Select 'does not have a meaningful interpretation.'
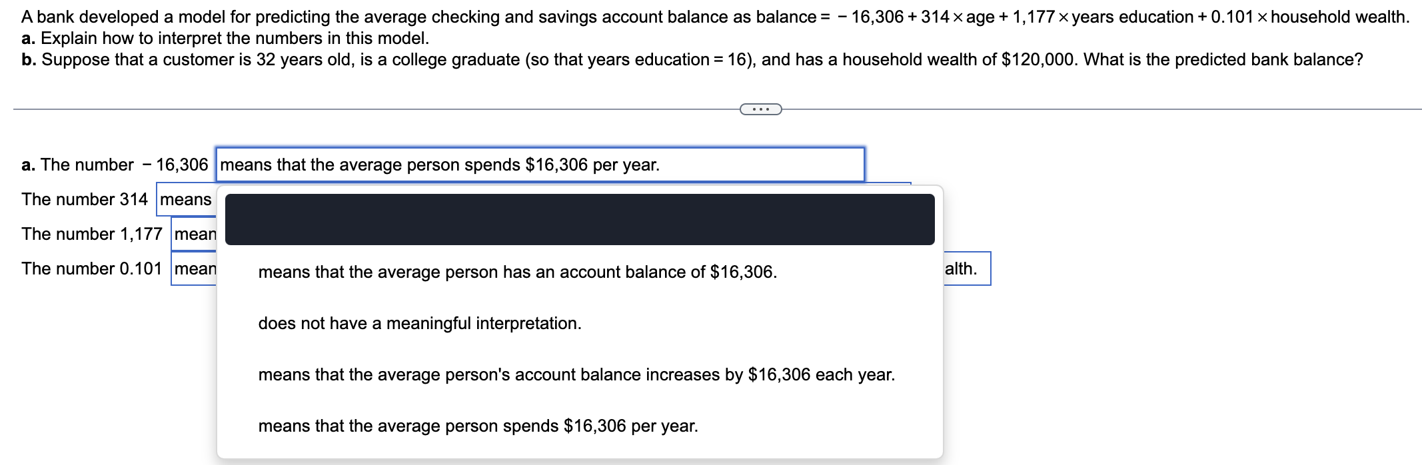The width and height of the screenshot is (1422, 465). pyautogui.click(x=419, y=323)
